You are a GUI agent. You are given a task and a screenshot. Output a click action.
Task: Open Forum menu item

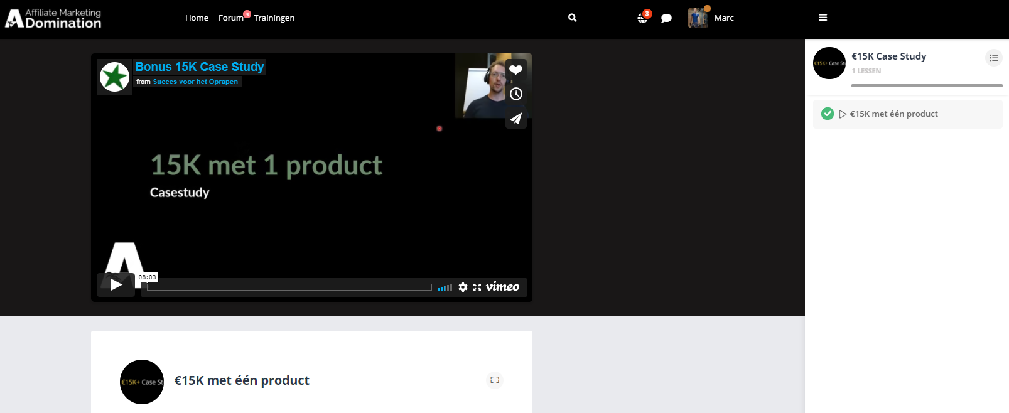point(230,18)
